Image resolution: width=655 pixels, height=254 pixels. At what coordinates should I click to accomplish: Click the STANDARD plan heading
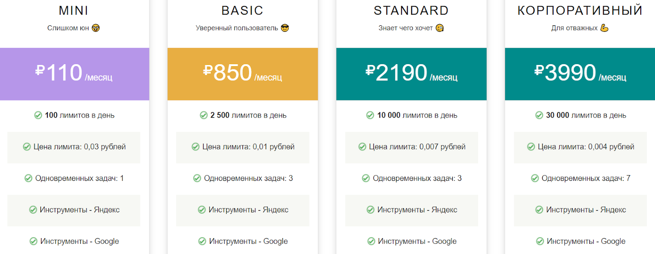click(x=411, y=11)
